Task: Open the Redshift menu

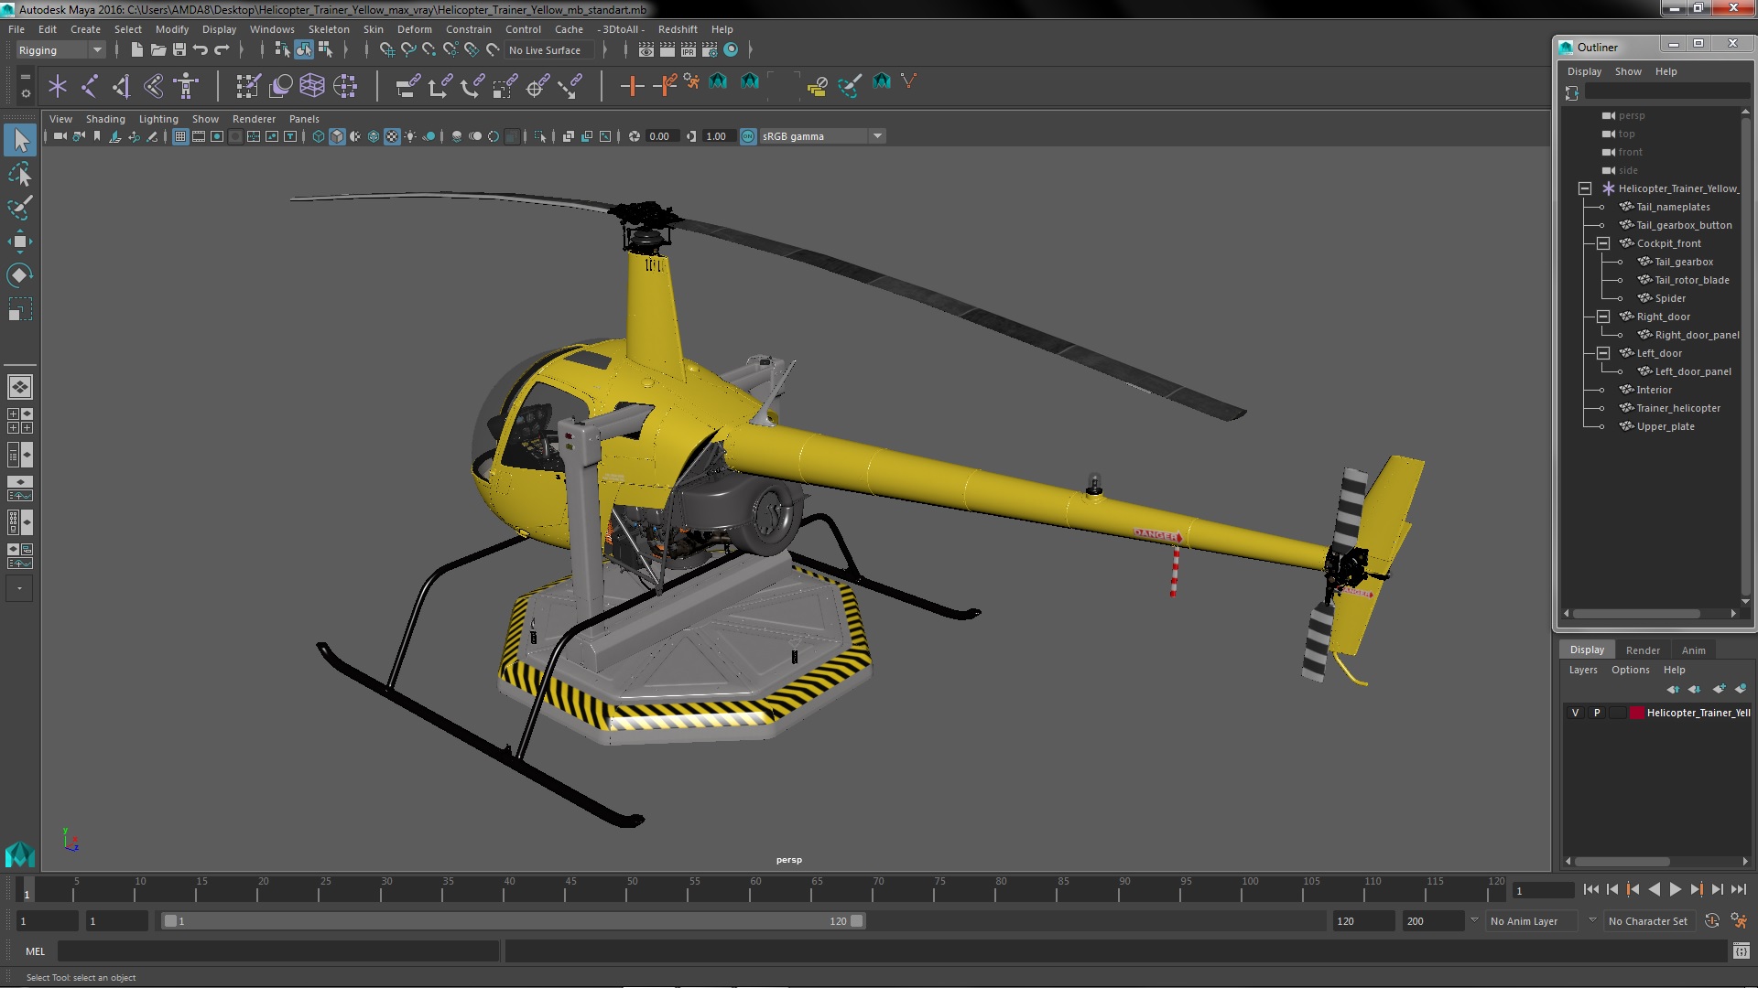Action: 678,29
